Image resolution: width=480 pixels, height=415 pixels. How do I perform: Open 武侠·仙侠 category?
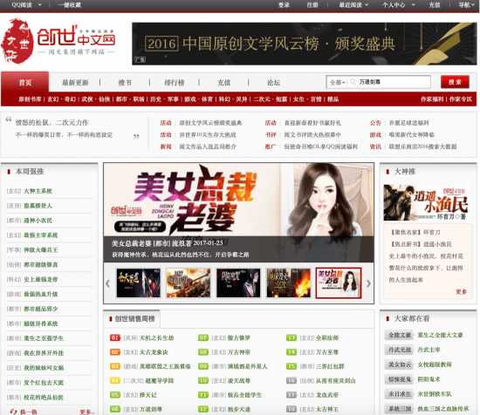coord(95,99)
